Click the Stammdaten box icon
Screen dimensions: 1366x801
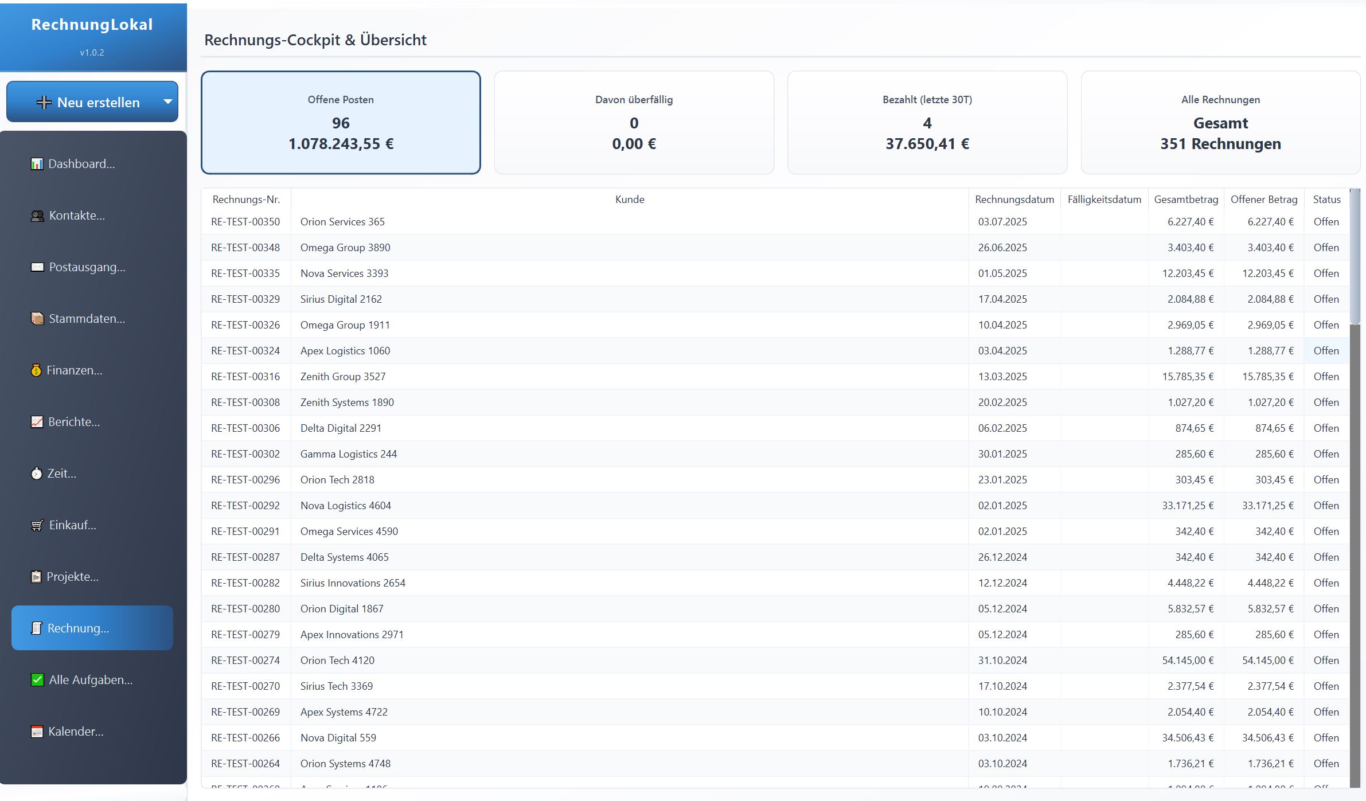click(x=37, y=319)
